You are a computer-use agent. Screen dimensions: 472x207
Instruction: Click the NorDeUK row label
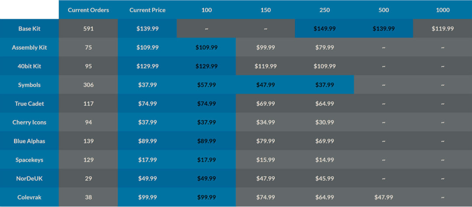point(29,179)
